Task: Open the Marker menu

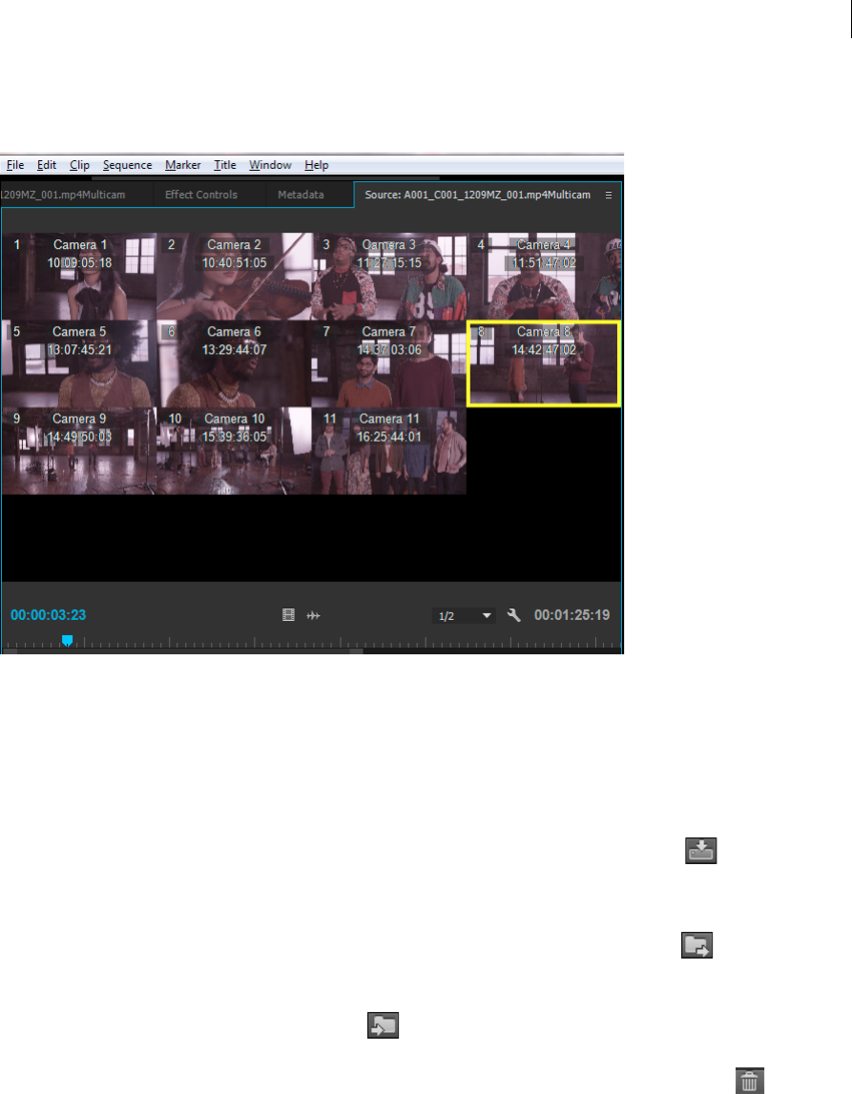Action: point(183,165)
